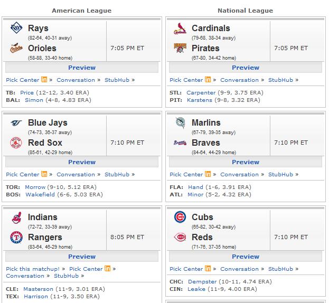
Task: Open Preview for Marlins vs Braves
Action: tap(246, 162)
